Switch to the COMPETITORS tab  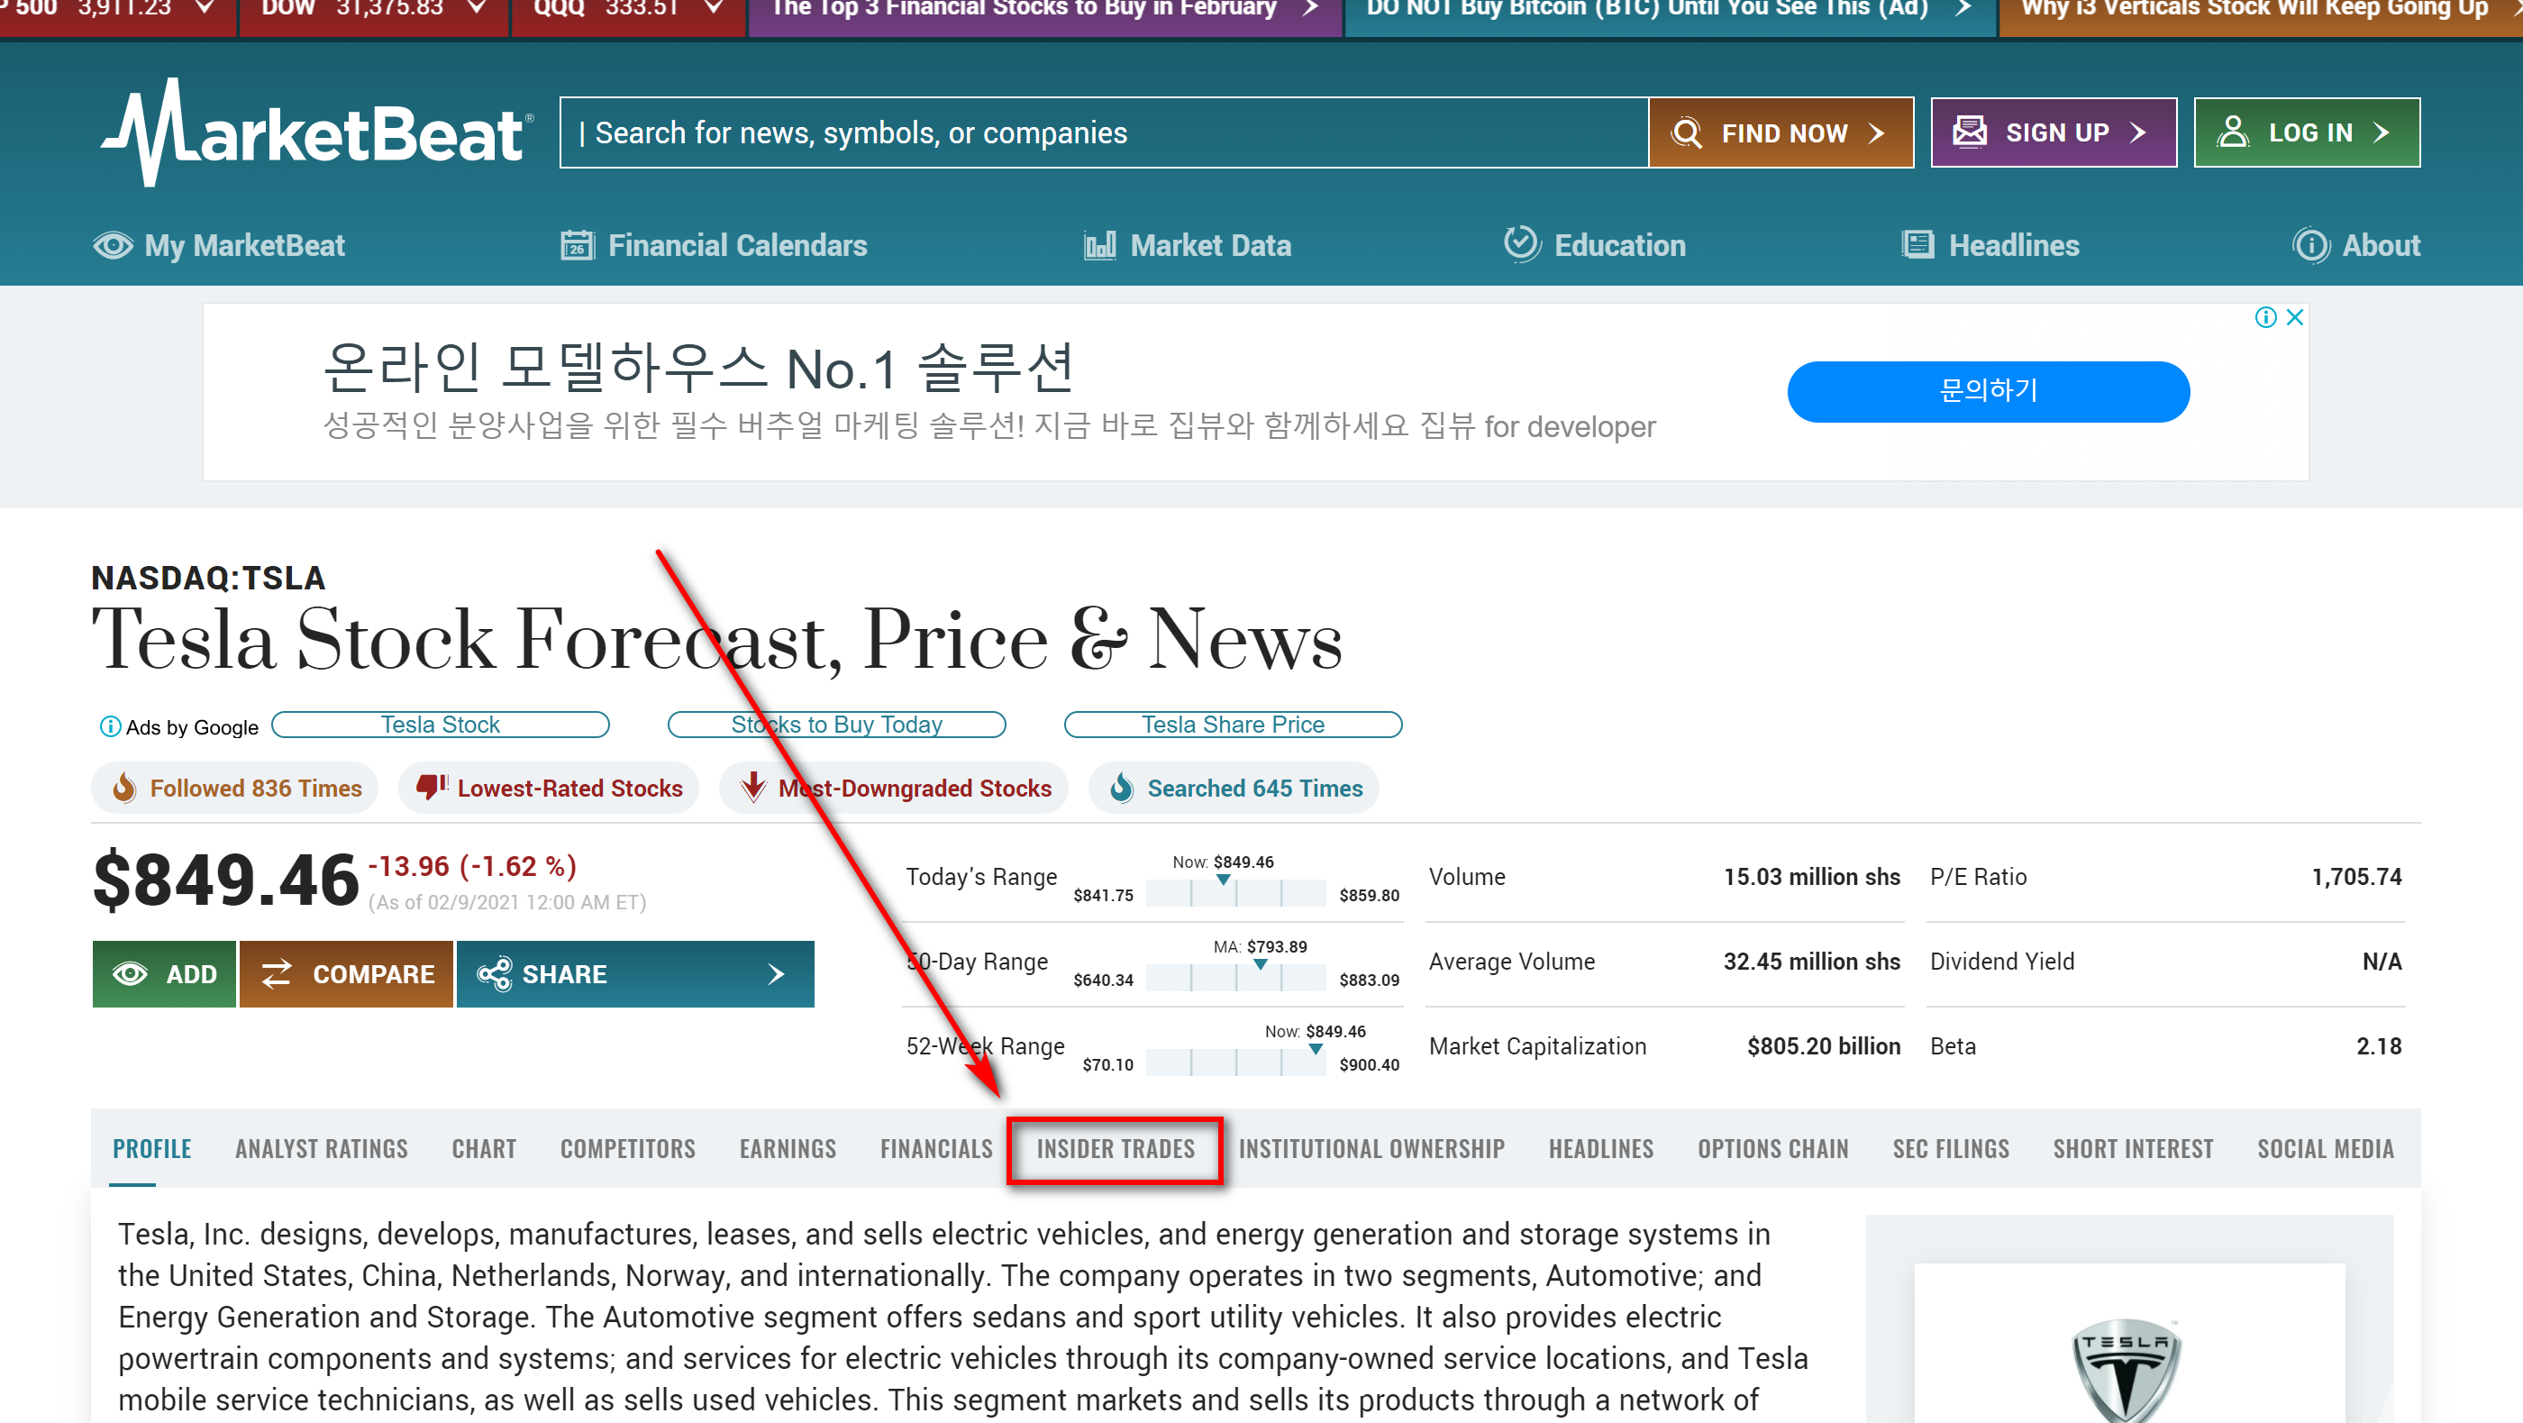pyautogui.click(x=628, y=1149)
